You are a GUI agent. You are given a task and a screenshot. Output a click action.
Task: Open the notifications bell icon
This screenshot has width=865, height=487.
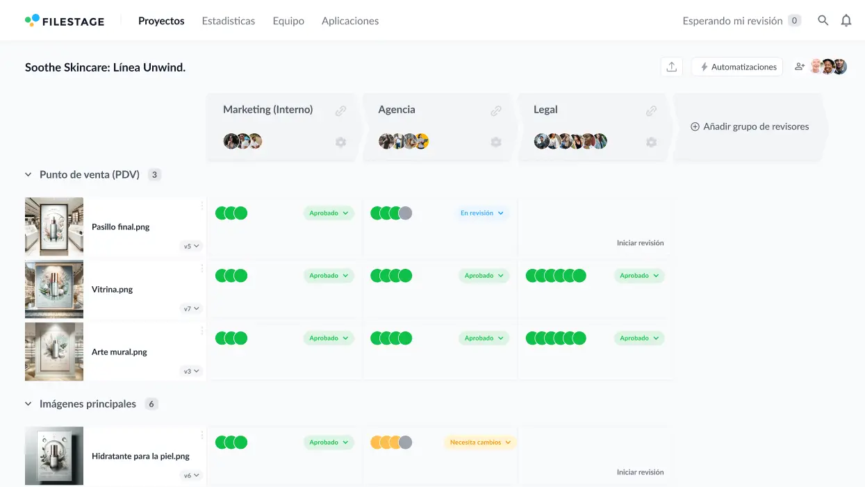tap(846, 20)
